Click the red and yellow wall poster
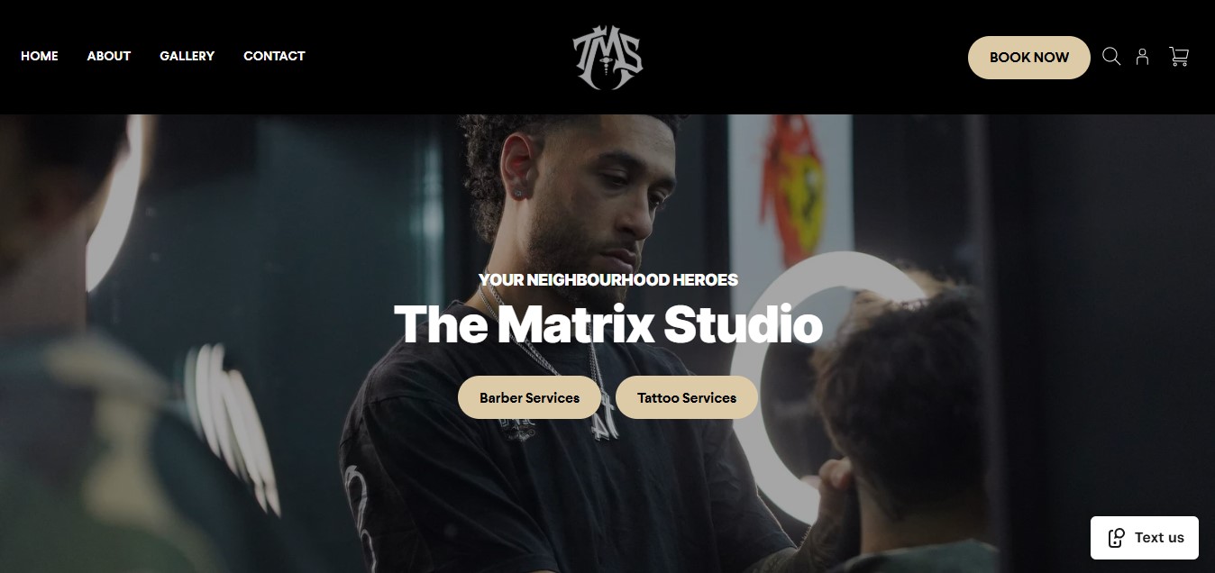Viewport: 1215px width, 573px height. 791,189
